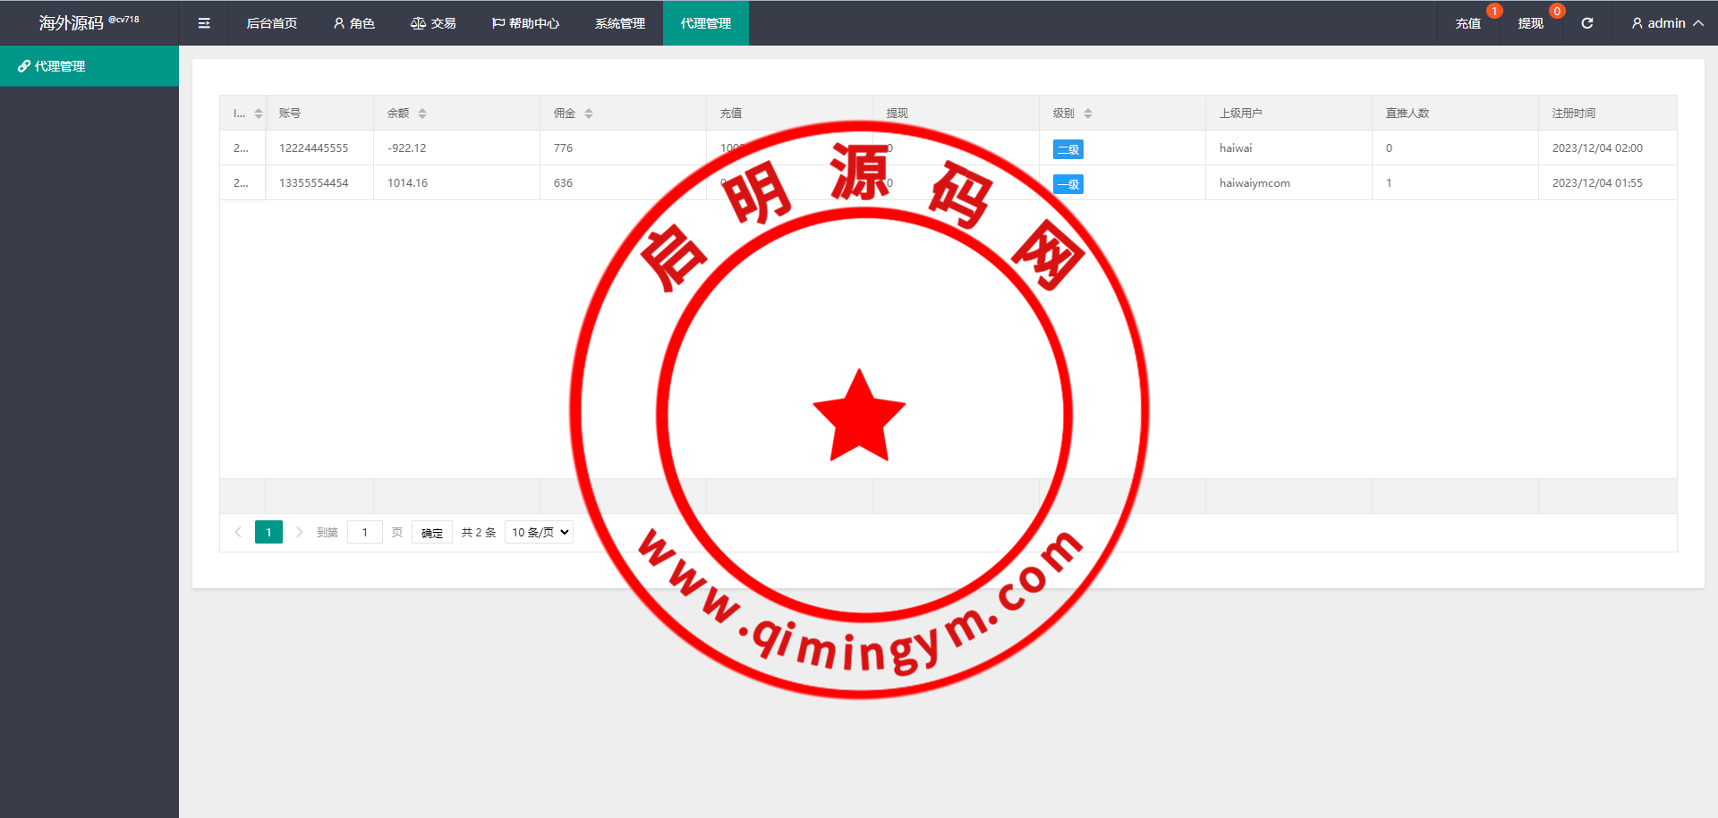This screenshot has height=818, width=1718.
Task: Click the next page arrow in pagination
Action: 299,532
